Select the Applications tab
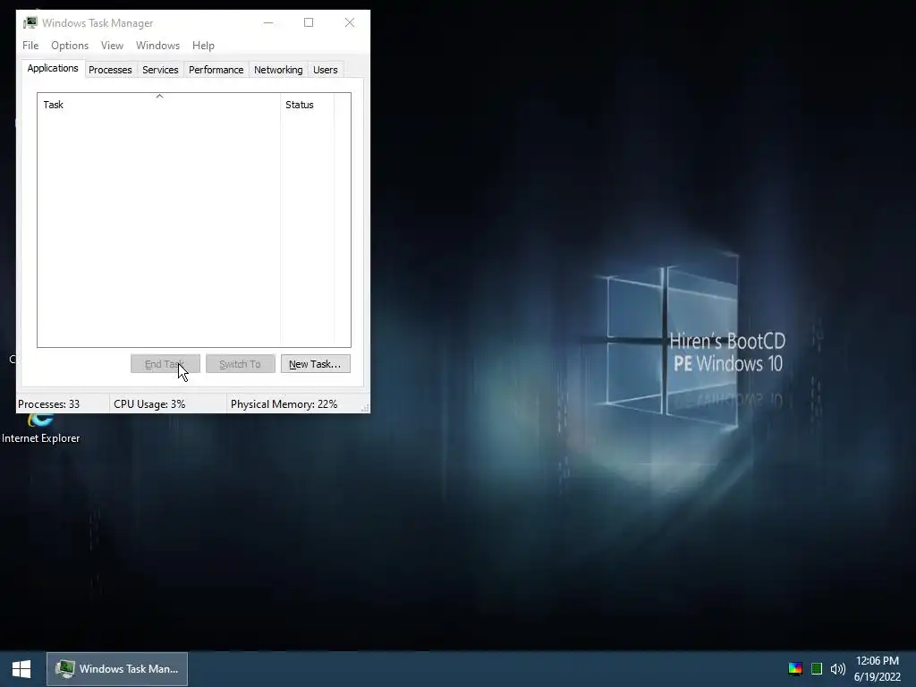This screenshot has width=916, height=687. 53,68
